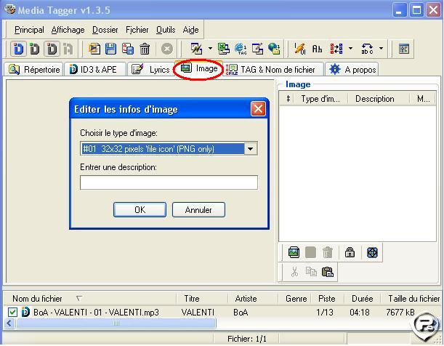The height and width of the screenshot is (346, 444).
Task: Sort files by 'Nom du fichier' column
Action: point(89,299)
